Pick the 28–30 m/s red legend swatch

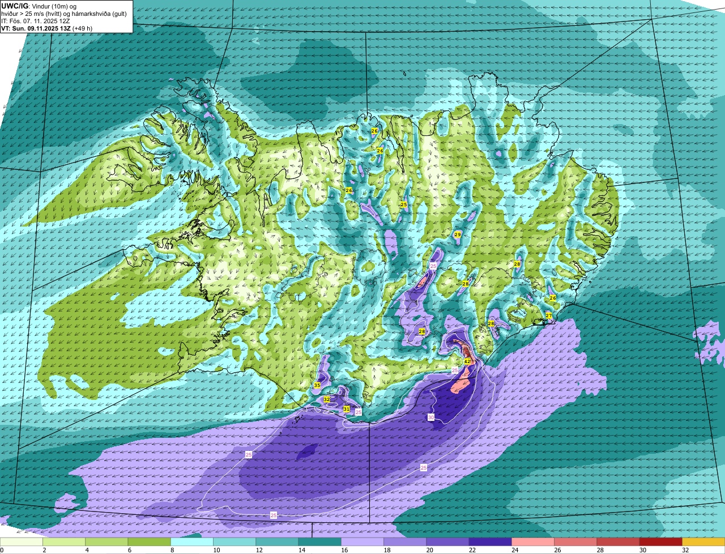coord(619,542)
